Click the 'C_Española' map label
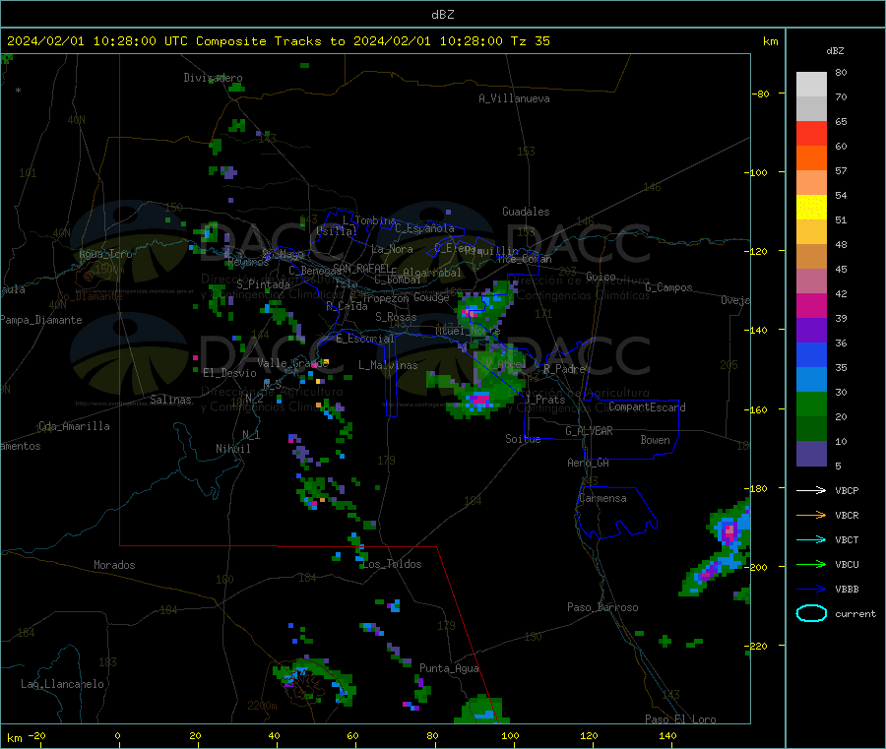The height and width of the screenshot is (749, 886). click(424, 228)
